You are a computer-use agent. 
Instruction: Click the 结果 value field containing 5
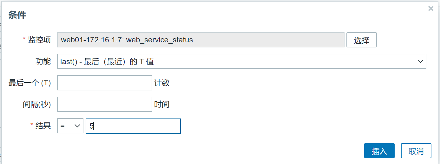point(133,126)
